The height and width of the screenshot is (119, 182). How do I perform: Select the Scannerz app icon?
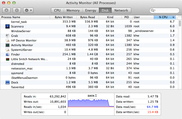(x=8, y=26)
